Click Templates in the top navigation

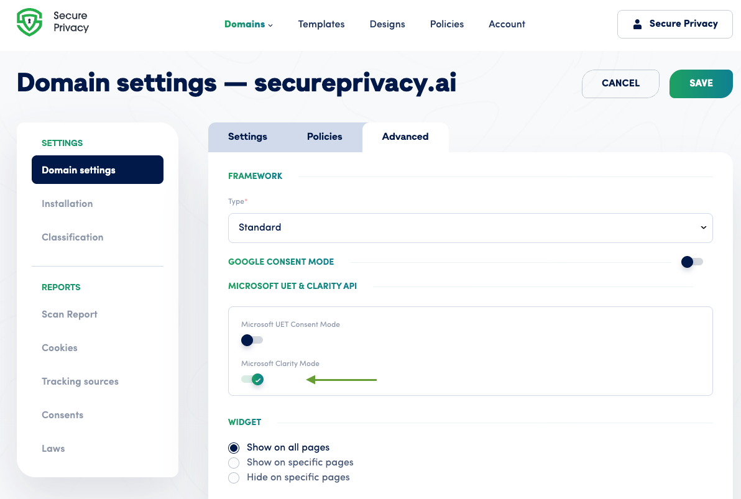coord(321,24)
